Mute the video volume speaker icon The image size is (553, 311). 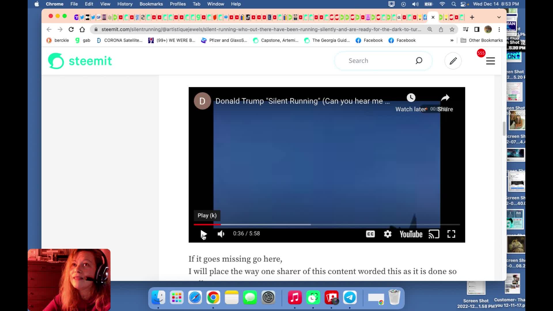[221, 234]
